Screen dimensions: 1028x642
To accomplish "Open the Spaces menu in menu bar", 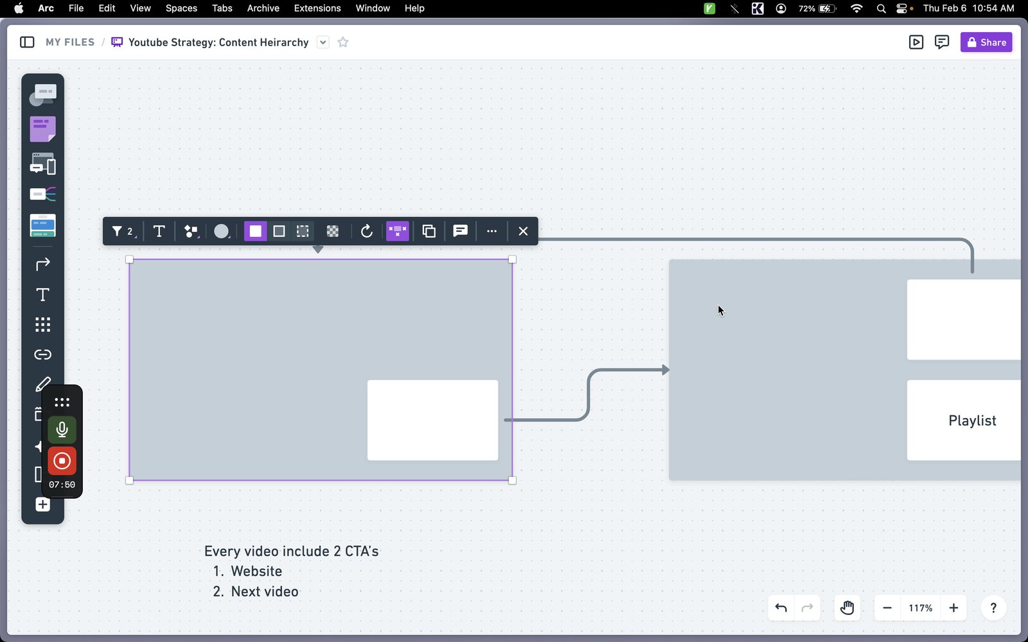I will [181, 8].
